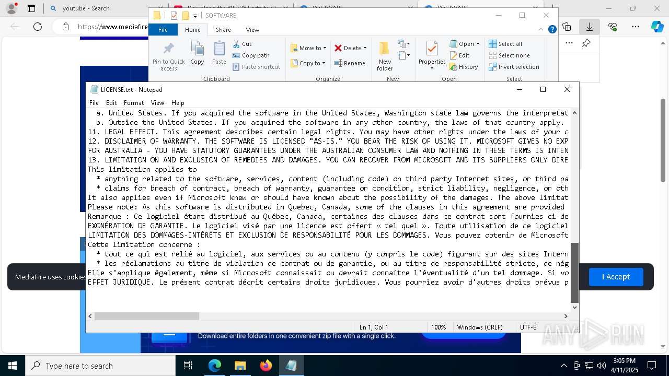Viewport: 669px width, 376px height.
Task: Click the pin icon in Edge downloads panel
Action: tap(586, 43)
